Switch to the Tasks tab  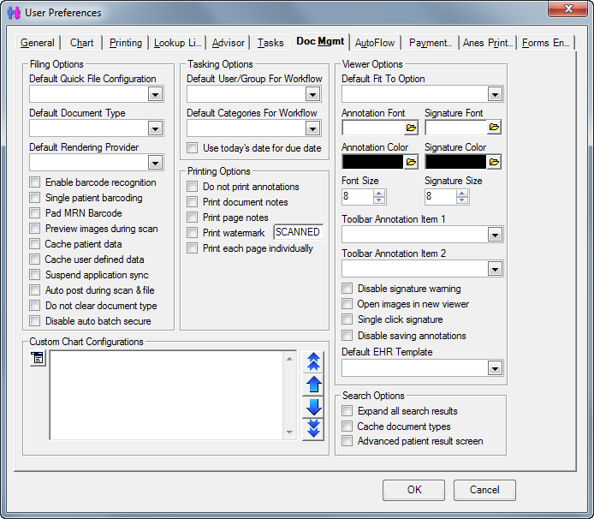pyautogui.click(x=270, y=43)
